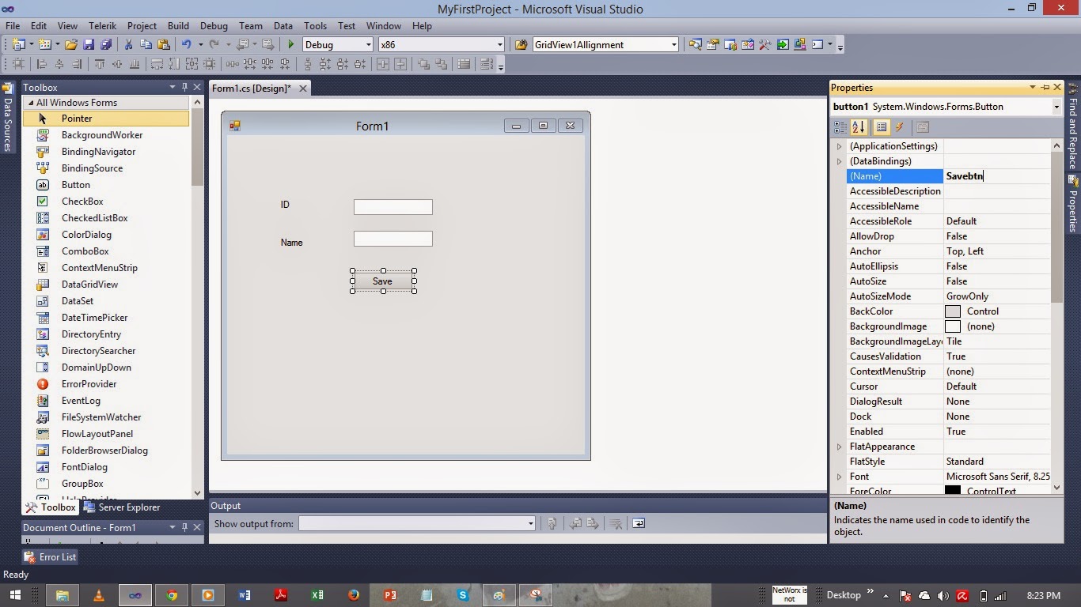Show Events lightning bolt in Properties panel

point(899,127)
